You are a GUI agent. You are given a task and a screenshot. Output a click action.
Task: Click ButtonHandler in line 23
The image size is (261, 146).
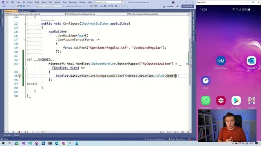[x=104, y=64]
